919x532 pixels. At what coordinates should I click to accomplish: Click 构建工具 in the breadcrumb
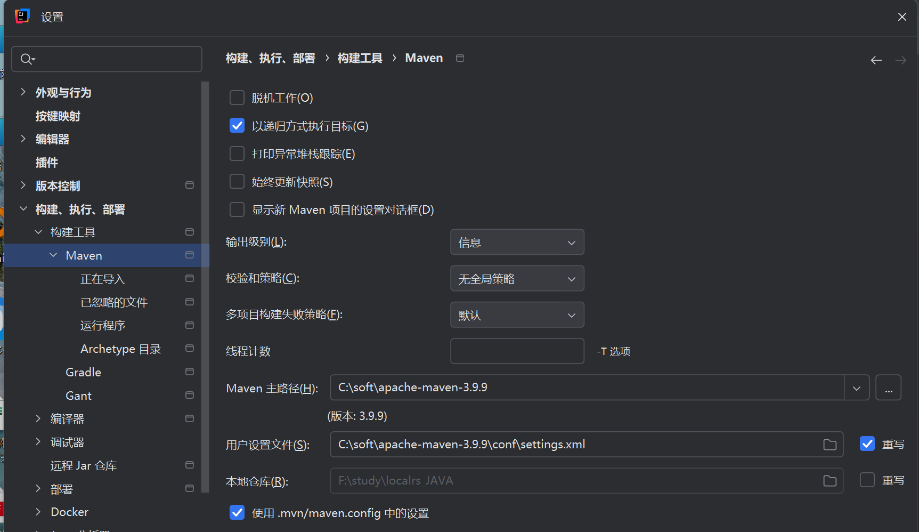[x=360, y=58]
